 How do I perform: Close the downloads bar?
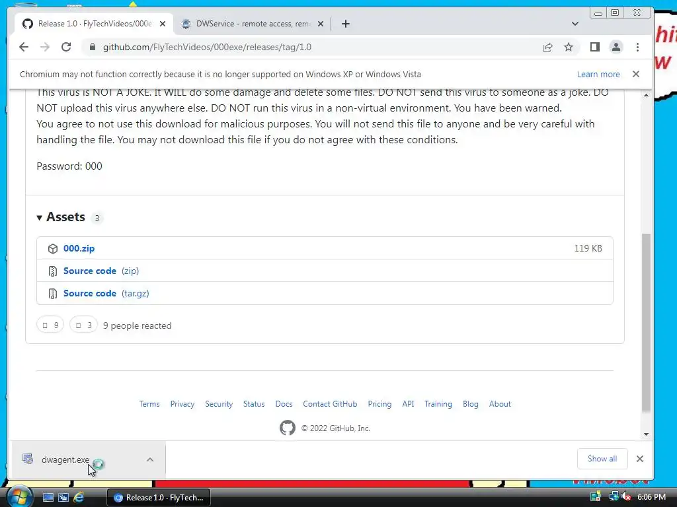pyautogui.click(x=640, y=459)
